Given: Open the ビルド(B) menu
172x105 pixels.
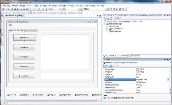Looking at the screenshot, I should (43, 6).
